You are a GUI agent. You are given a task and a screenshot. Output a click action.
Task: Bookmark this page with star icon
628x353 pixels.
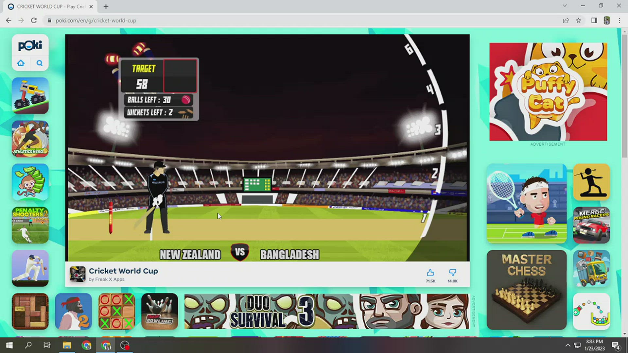579,21
